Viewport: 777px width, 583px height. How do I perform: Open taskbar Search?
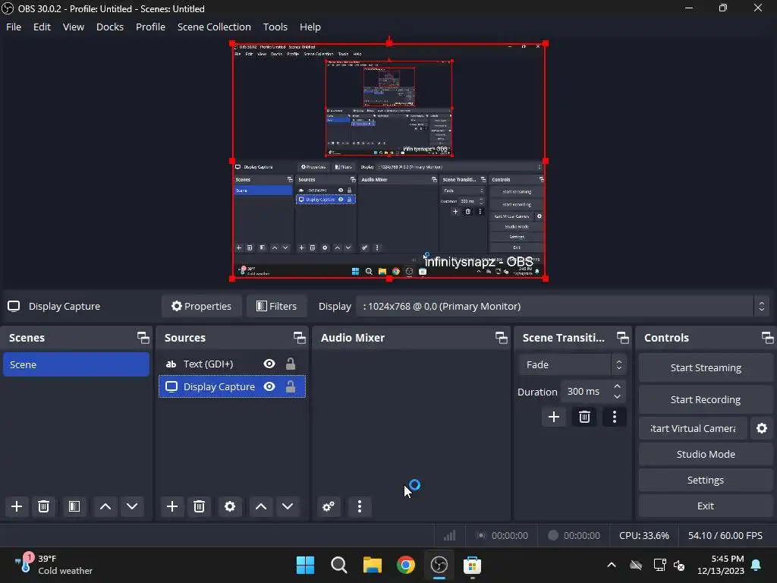pos(339,565)
